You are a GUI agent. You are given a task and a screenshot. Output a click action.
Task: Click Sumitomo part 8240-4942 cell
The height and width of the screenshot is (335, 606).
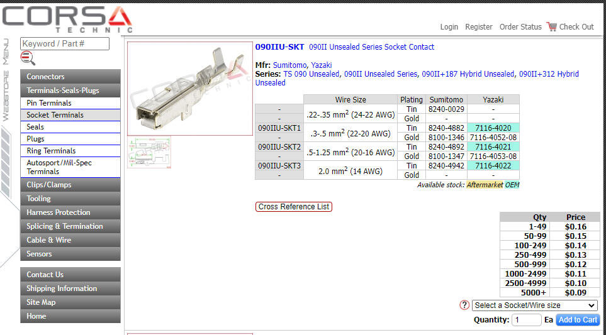tap(446, 166)
